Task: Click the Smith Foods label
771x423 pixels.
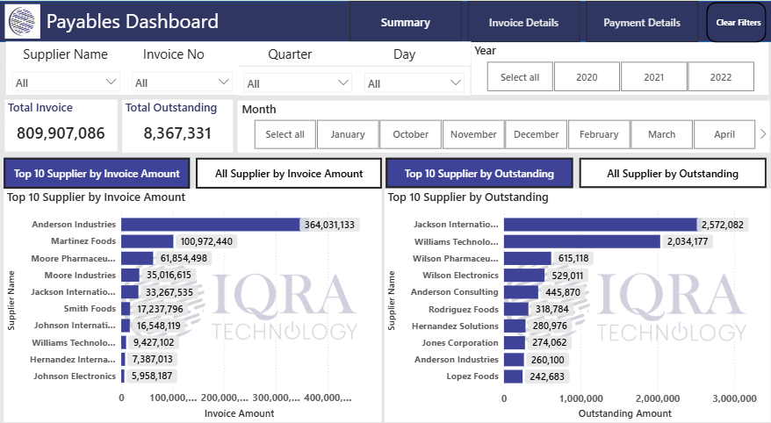Action: [x=90, y=309]
